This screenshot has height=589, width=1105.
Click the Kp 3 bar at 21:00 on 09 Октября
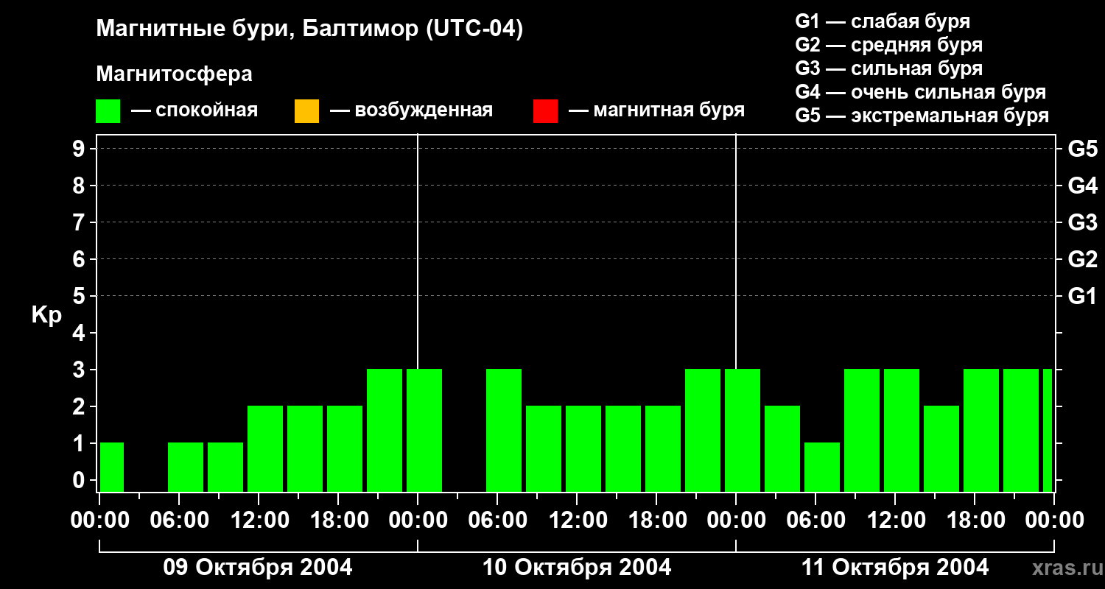(385, 430)
